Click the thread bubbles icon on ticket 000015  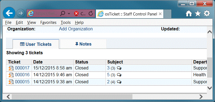[x=119, y=82]
